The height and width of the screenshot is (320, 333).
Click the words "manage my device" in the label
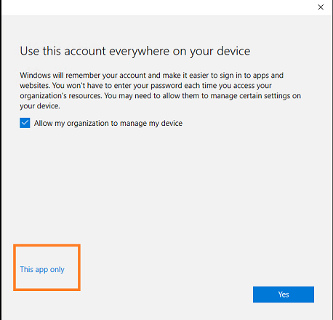[x=151, y=123]
